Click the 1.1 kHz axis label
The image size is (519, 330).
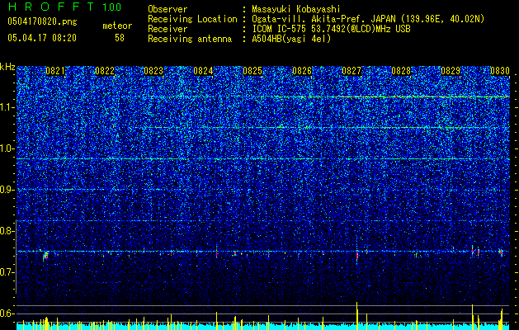click(7, 107)
